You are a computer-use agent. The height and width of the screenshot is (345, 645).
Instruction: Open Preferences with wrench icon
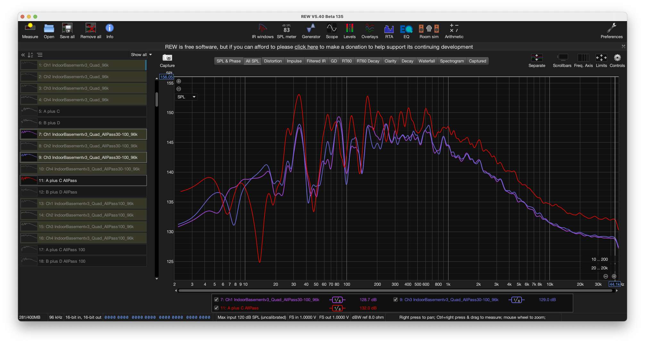click(x=611, y=31)
